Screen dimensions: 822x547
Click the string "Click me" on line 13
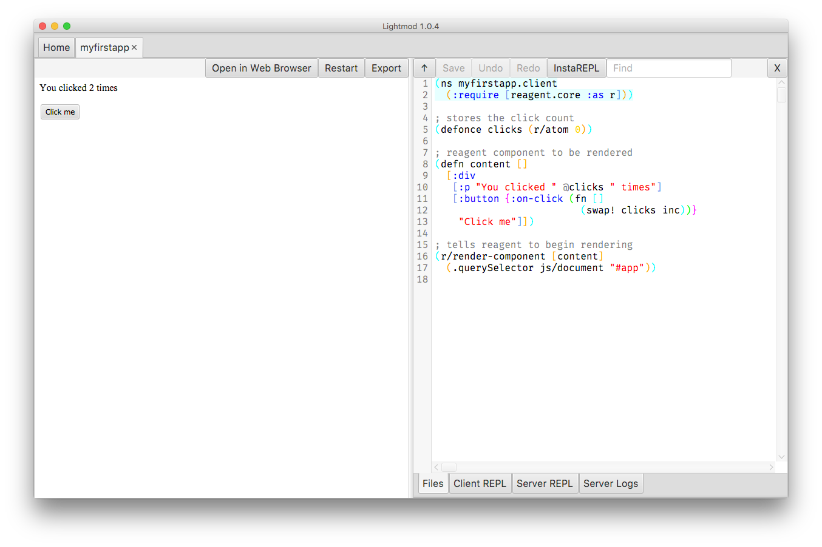coord(487,222)
